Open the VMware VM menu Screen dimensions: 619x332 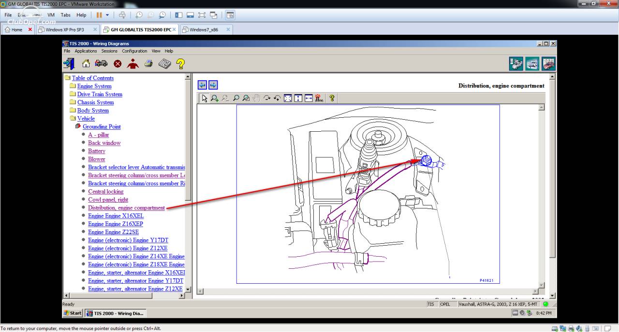pyautogui.click(x=51, y=15)
